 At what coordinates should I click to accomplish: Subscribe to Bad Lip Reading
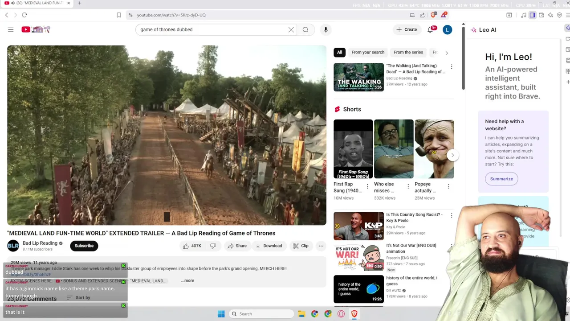(x=84, y=246)
